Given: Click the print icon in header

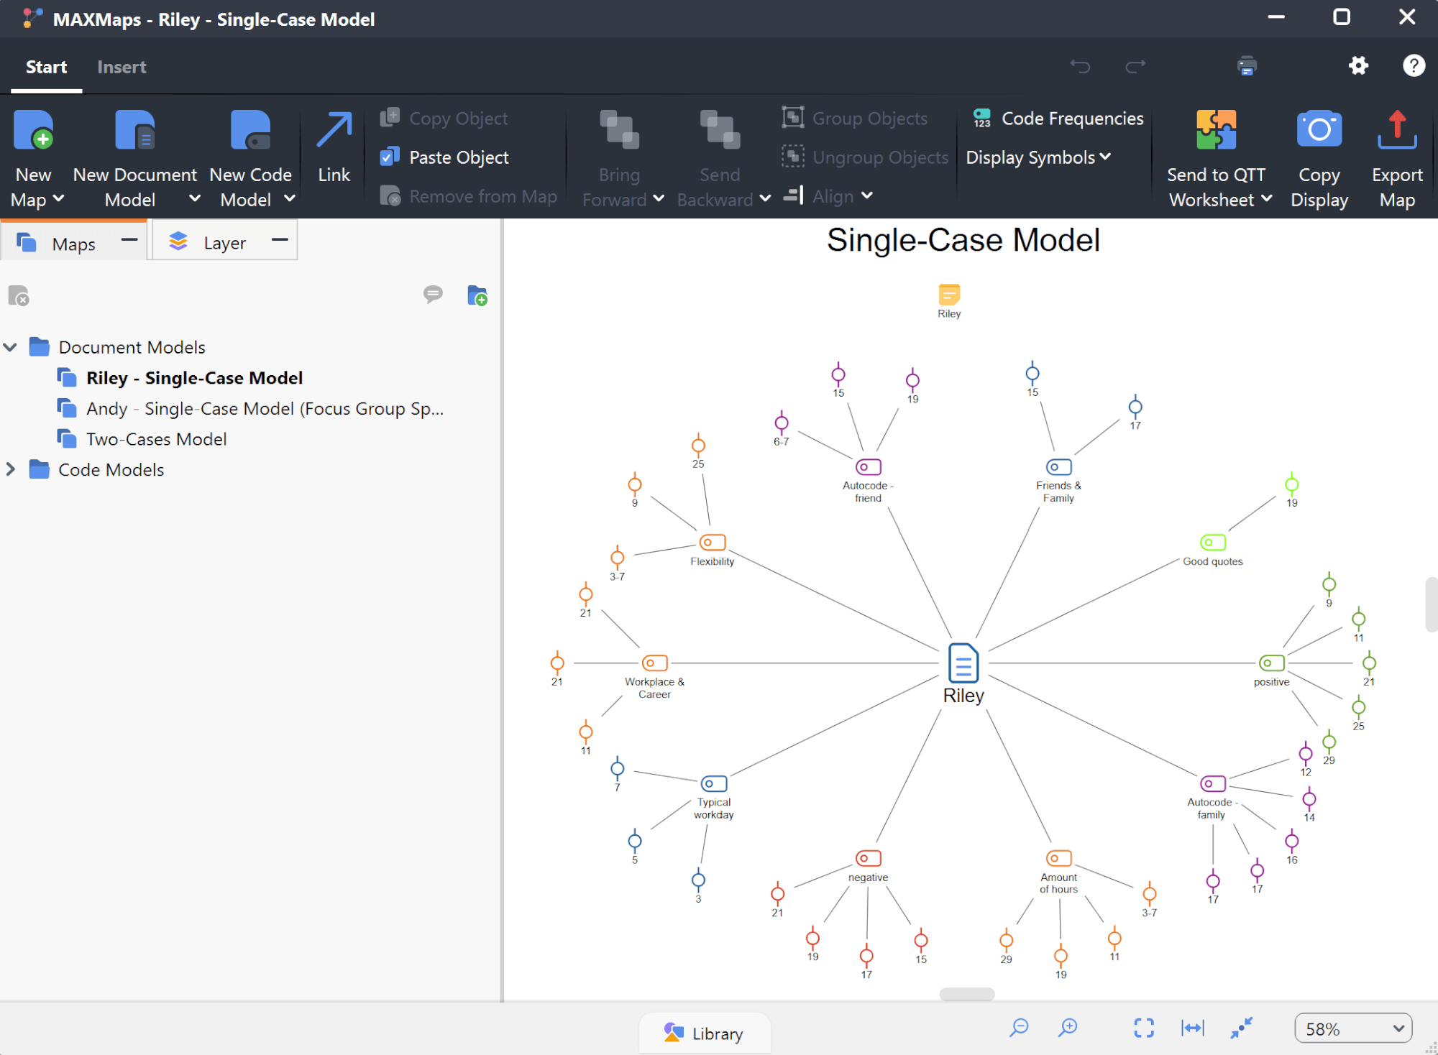Looking at the screenshot, I should [1247, 66].
